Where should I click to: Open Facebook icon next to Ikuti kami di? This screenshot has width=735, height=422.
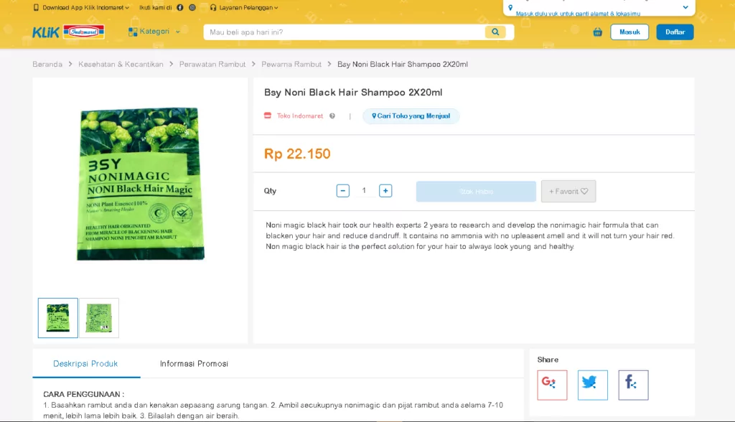pos(179,7)
